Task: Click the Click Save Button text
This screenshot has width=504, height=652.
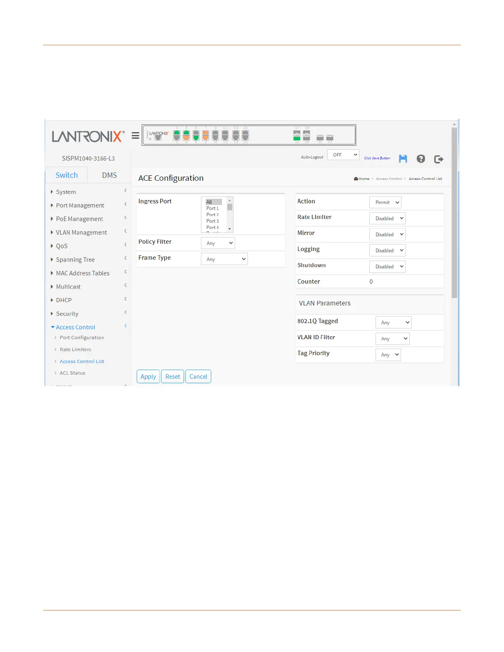Action: 377,158
